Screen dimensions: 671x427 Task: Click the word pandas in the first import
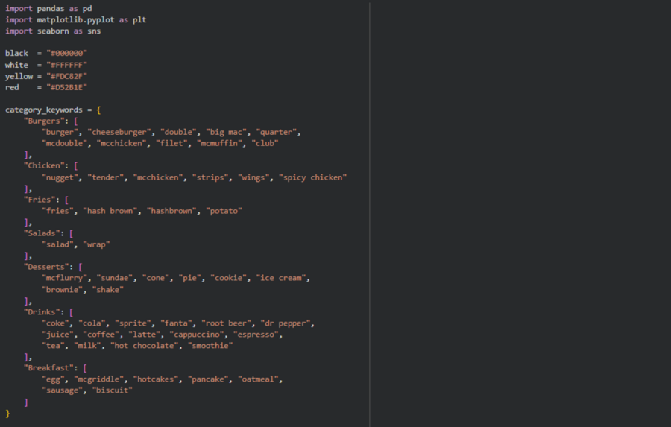pyautogui.click(x=51, y=8)
